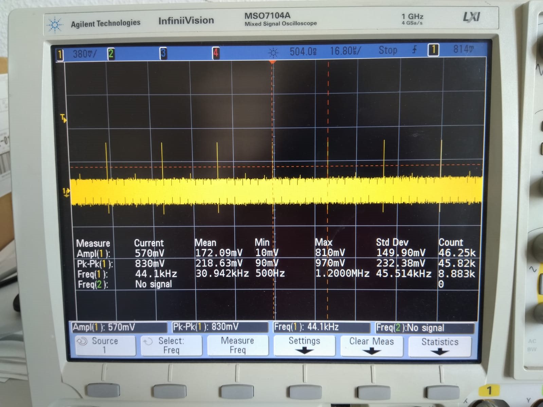The width and height of the screenshot is (543, 407).
Task: Click the 16.80 timebase per division readout
Action: tap(345, 51)
